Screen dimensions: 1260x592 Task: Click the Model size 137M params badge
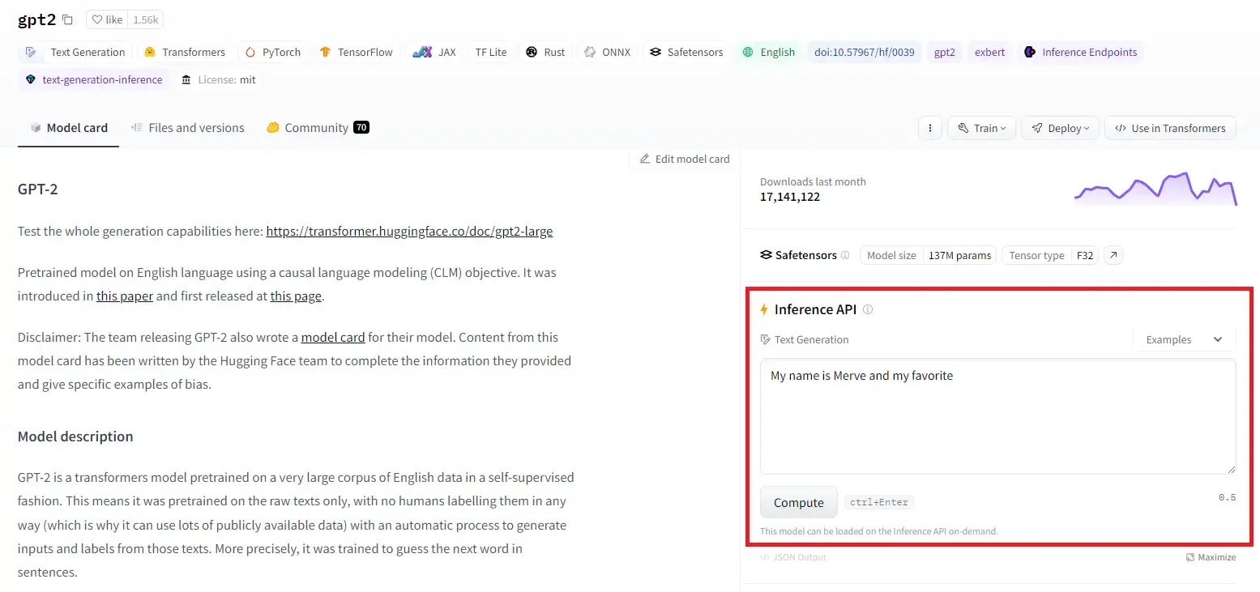tap(929, 255)
